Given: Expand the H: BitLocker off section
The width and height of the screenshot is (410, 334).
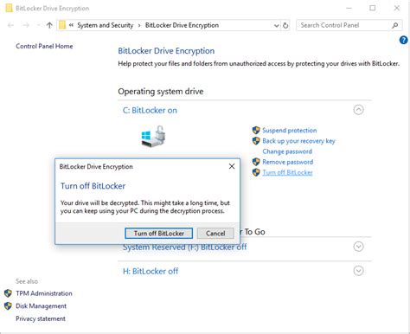Looking at the screenshot, I should 358,271.
